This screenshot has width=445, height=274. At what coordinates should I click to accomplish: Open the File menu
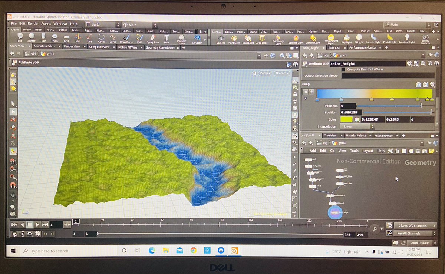[14, 24]
